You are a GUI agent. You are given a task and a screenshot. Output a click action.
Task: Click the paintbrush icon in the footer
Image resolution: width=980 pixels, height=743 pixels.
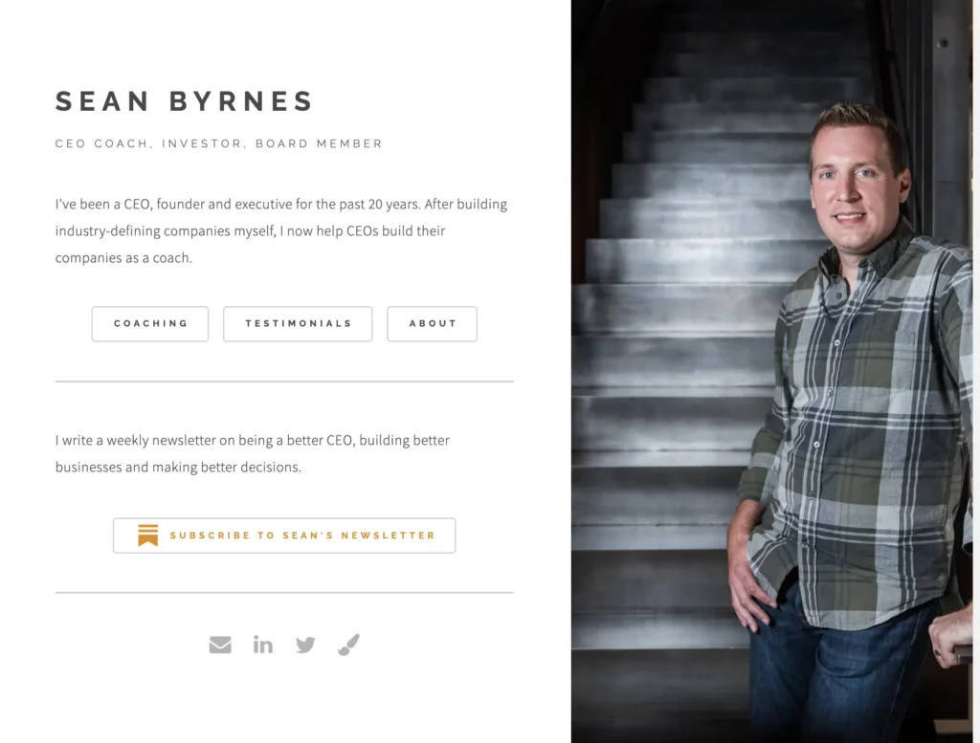click(348, 645)
